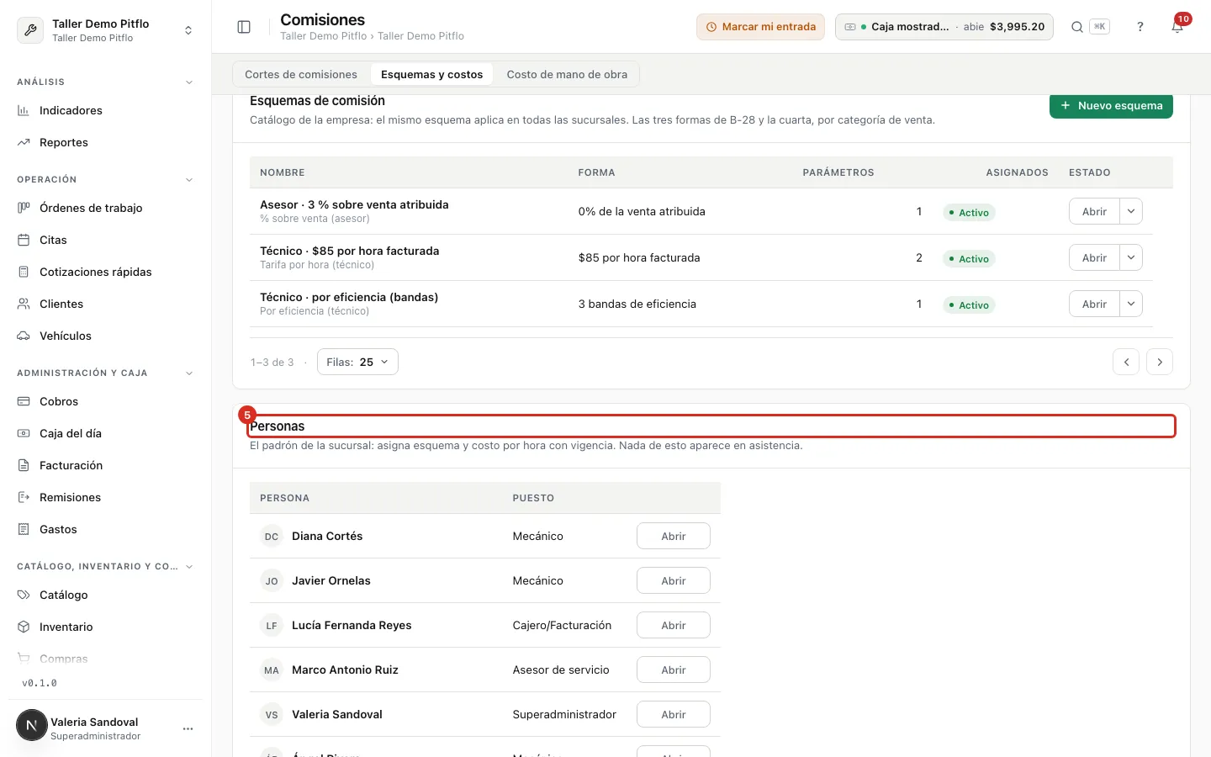This screenshot has height=757, width=1211.
Task: Click the Órdenes de trabajo icon
Action: pyautogui.click(x=24, y=208)
